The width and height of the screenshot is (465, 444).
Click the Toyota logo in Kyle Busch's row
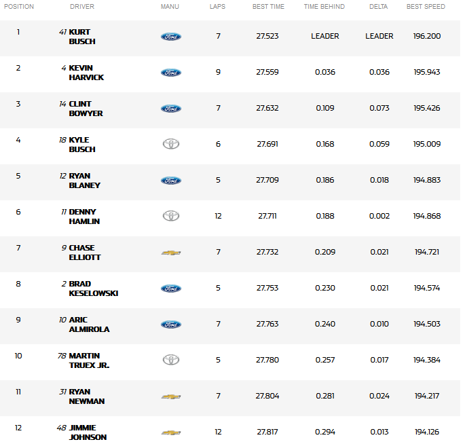click(170, 145)
